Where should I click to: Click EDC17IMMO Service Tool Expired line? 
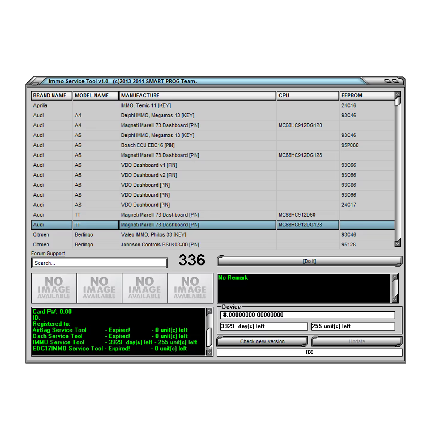[110, 348]
